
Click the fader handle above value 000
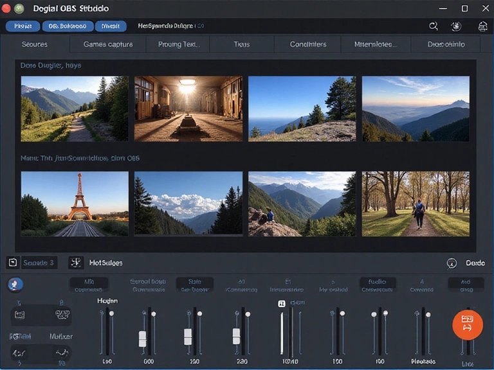pos(142,339)
